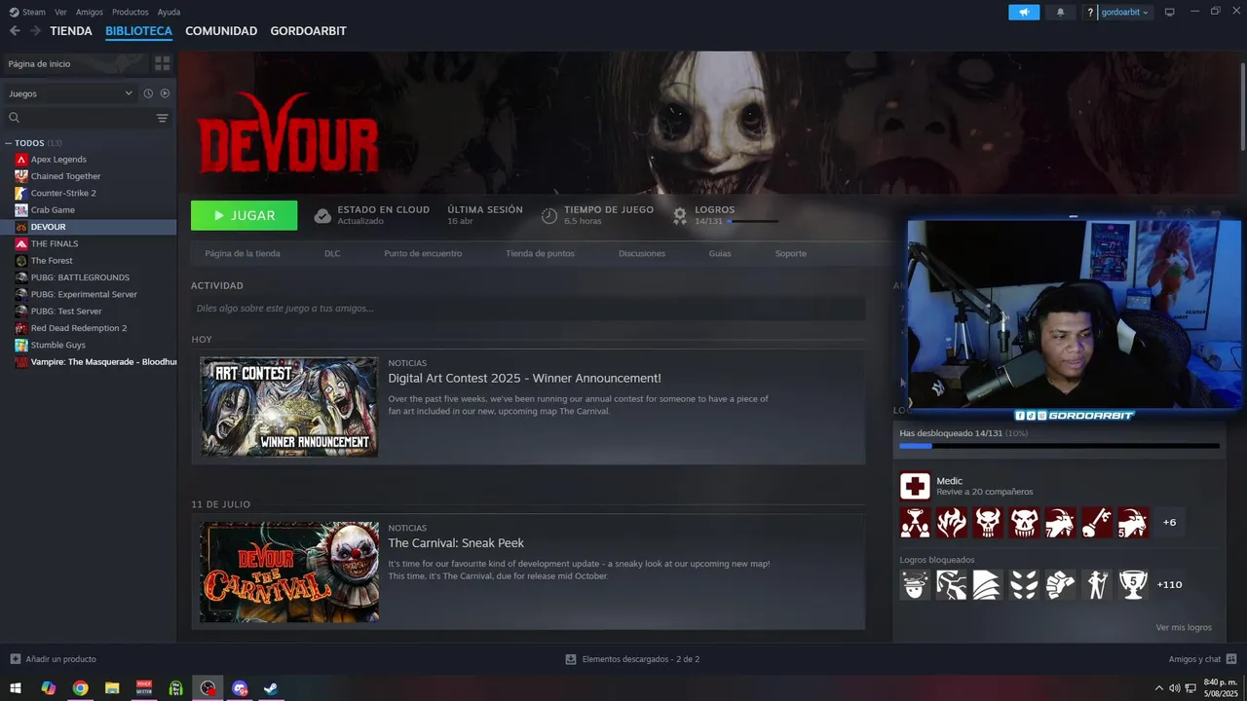Open the Discusiones tab

642,253
